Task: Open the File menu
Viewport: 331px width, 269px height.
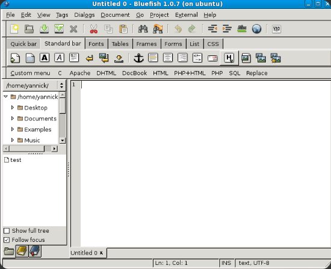Action: [x=10, y=15]
